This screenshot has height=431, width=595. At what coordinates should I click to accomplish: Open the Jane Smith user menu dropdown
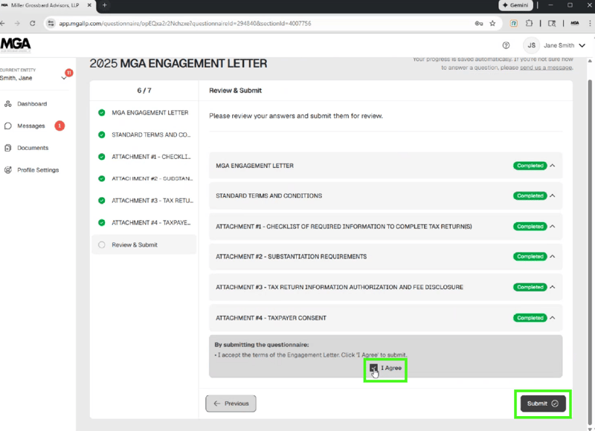coord(582,45)
